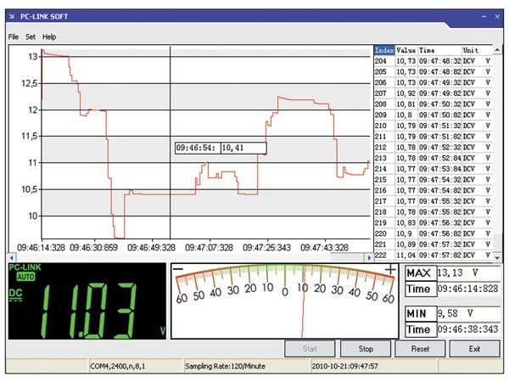Click the DC indicator on the display
This screenshot has height=382, width=509.
click(15, 294)
